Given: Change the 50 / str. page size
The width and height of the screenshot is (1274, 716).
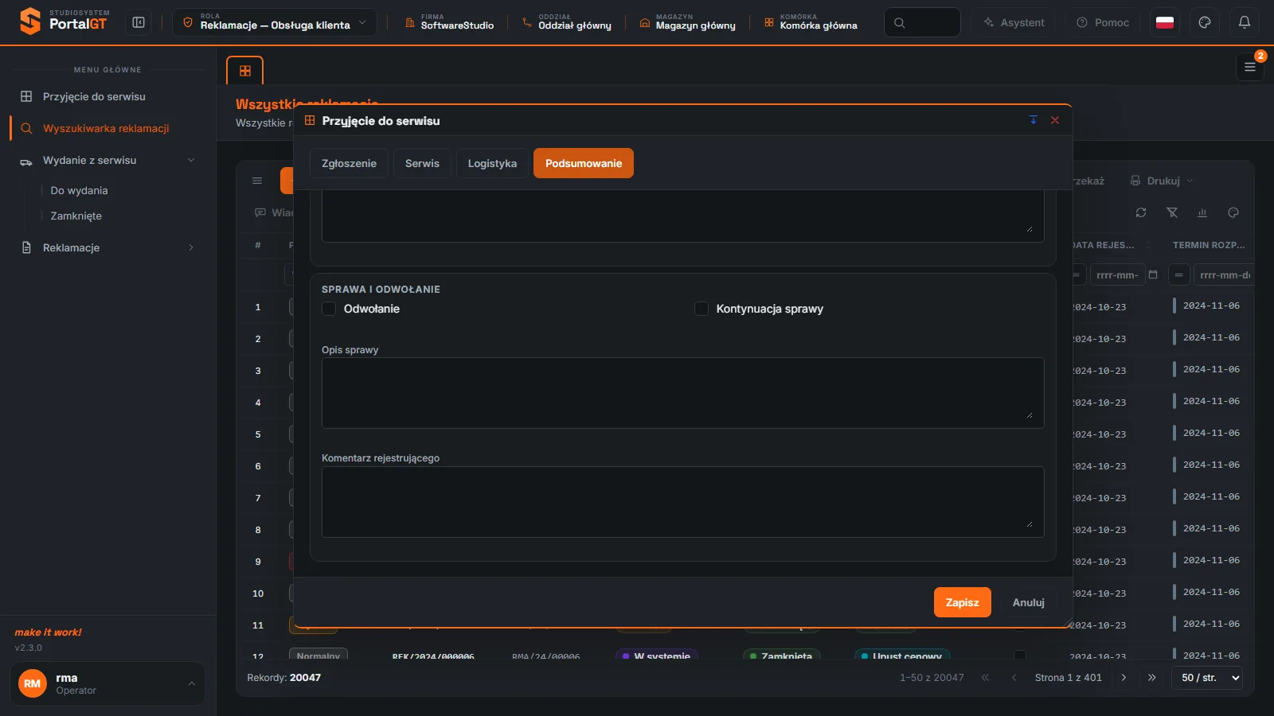Looking at the screenshot, I should pyautogui.click(x=1207, y=678).
